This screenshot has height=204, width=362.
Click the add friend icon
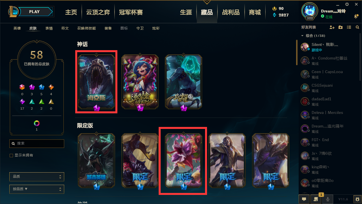pos(332,27)
